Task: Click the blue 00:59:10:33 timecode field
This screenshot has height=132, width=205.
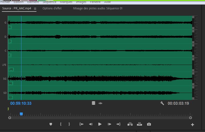Action: (21, 103)
